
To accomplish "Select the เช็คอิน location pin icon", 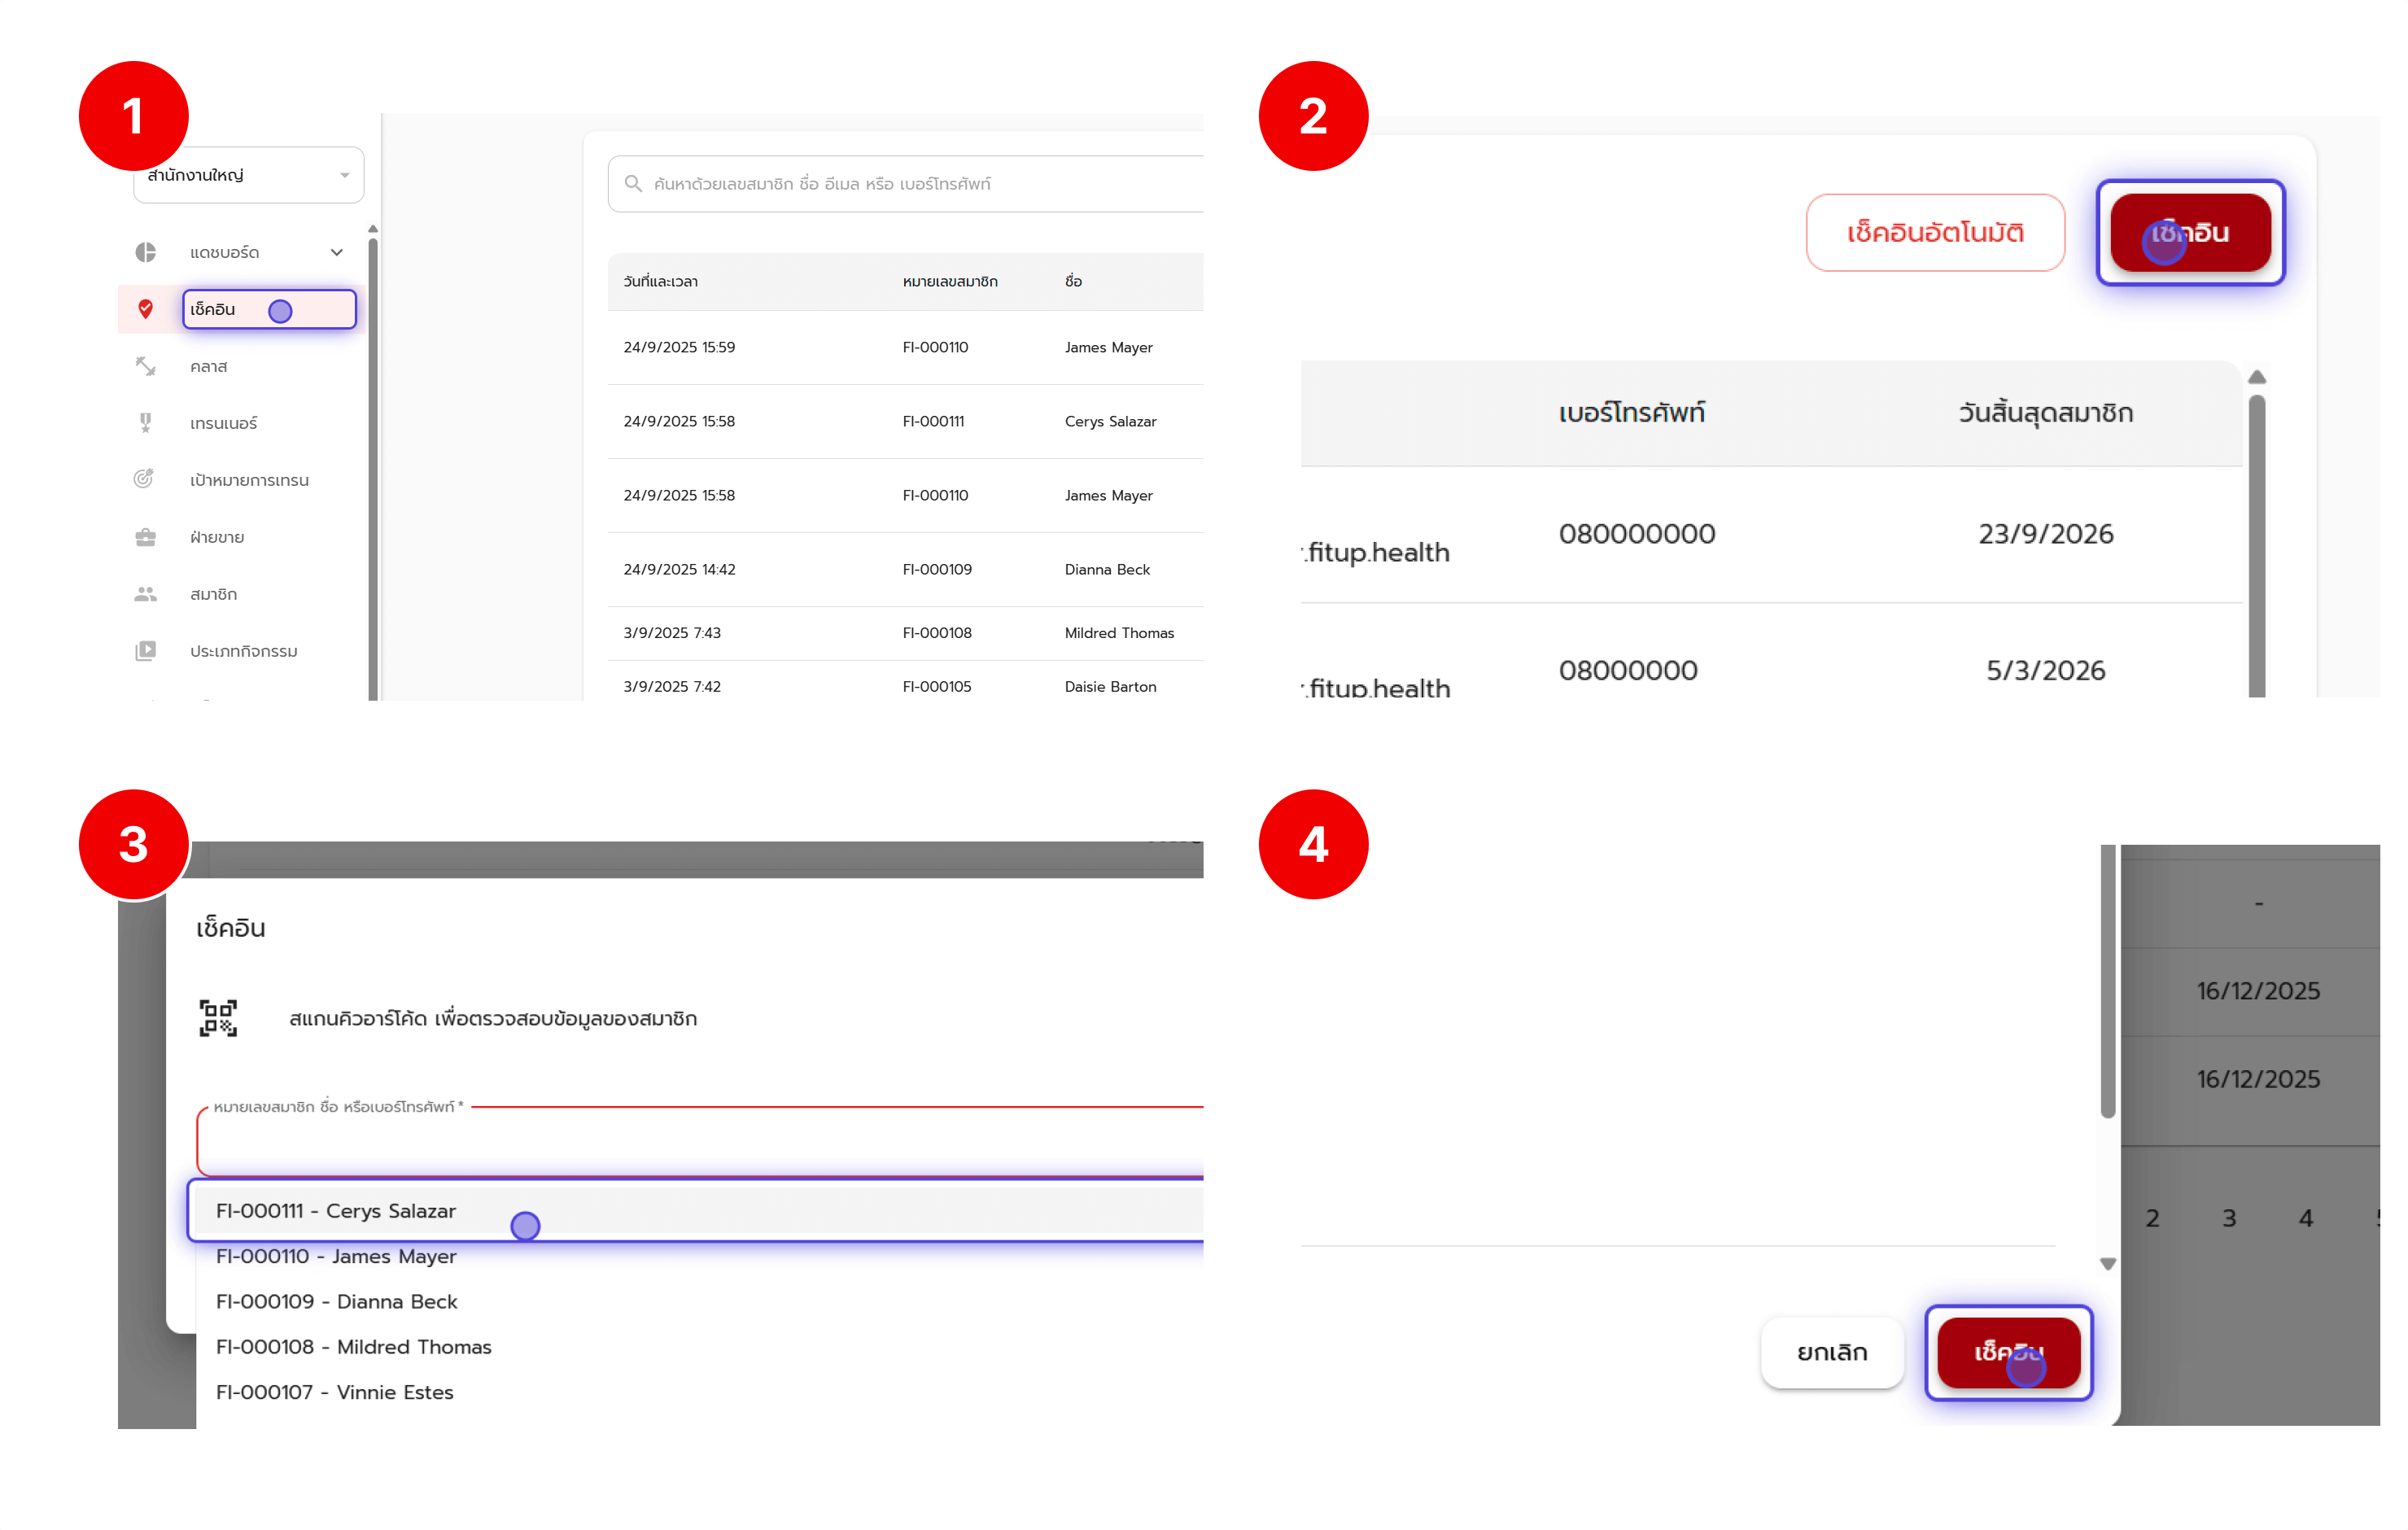I will point(146,309).
